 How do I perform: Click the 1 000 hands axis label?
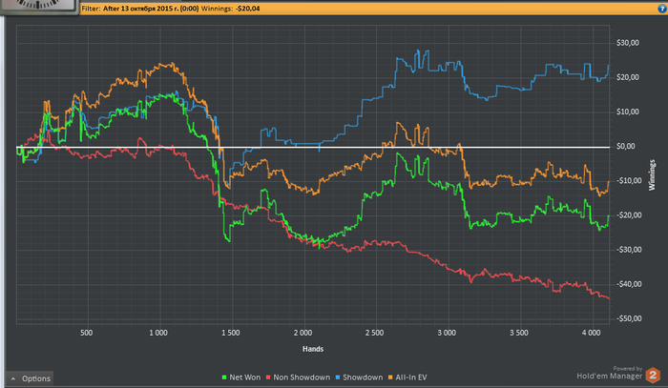point(158,333)
